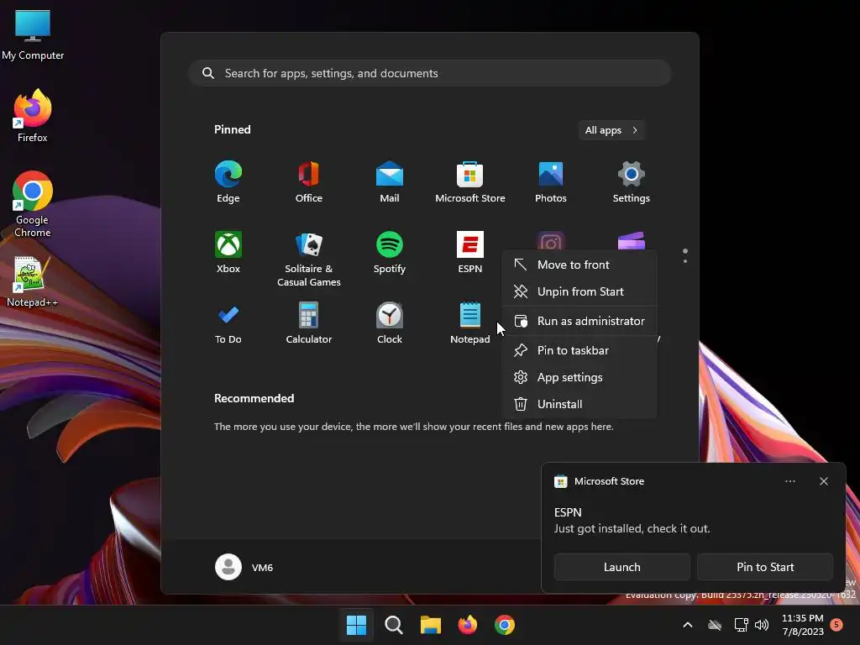Open the Instagram pinned icon

[551, 241]
